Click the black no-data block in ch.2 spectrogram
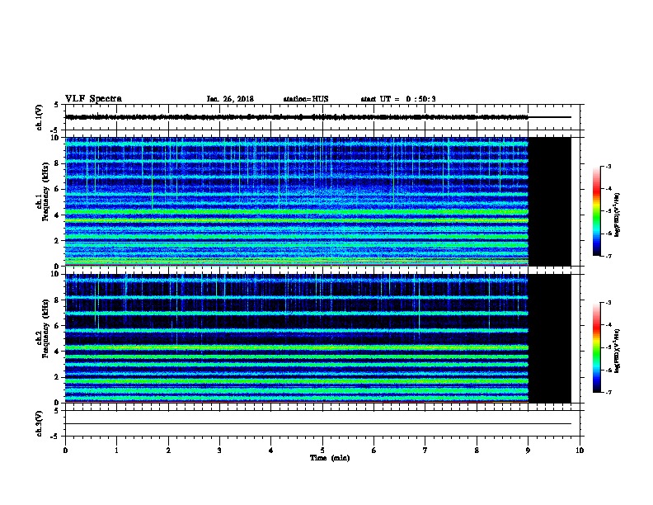 coord(550,338)
